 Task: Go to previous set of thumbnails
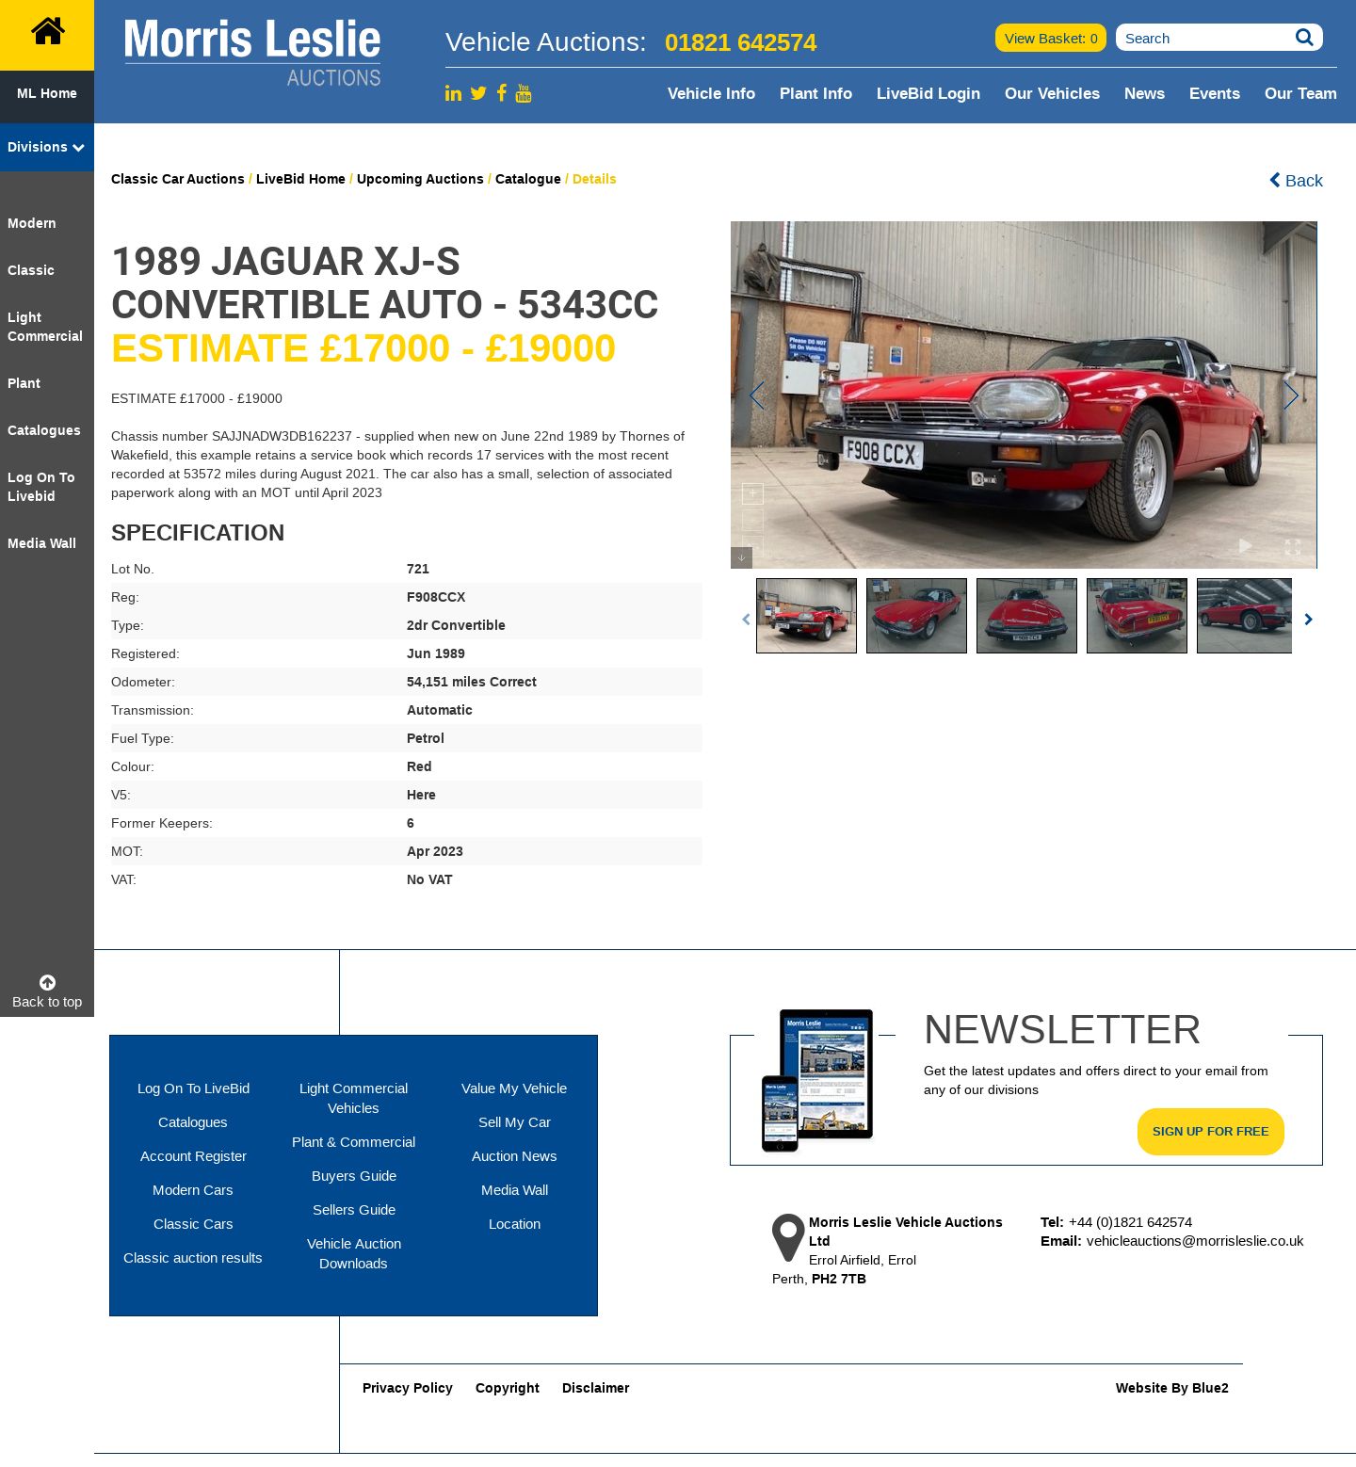coord(746,619)
